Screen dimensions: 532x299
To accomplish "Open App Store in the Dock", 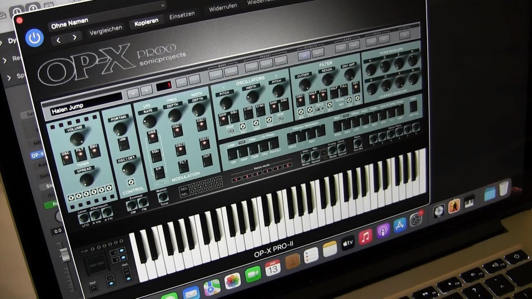I will pos(399,225).
